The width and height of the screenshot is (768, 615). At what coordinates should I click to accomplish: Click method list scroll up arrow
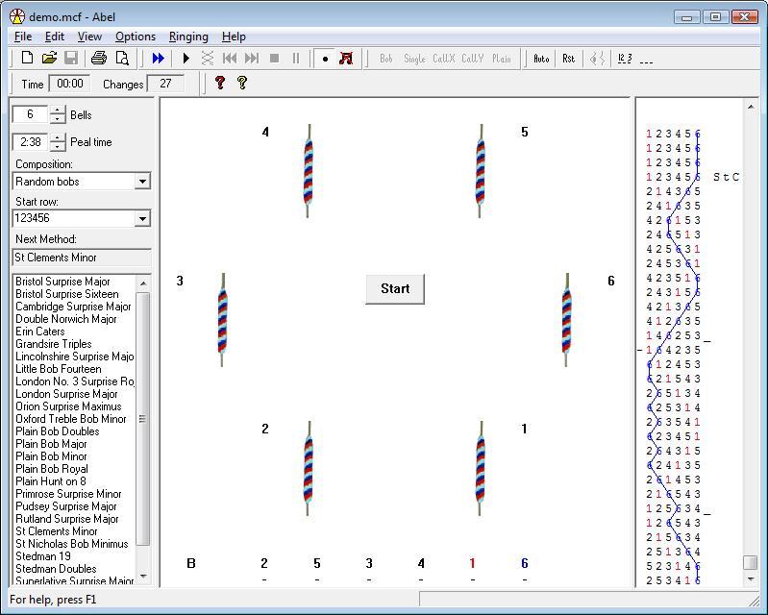click(142, 283)
